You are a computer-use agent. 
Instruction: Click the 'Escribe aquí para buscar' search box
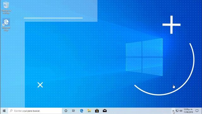click(35, 111)
